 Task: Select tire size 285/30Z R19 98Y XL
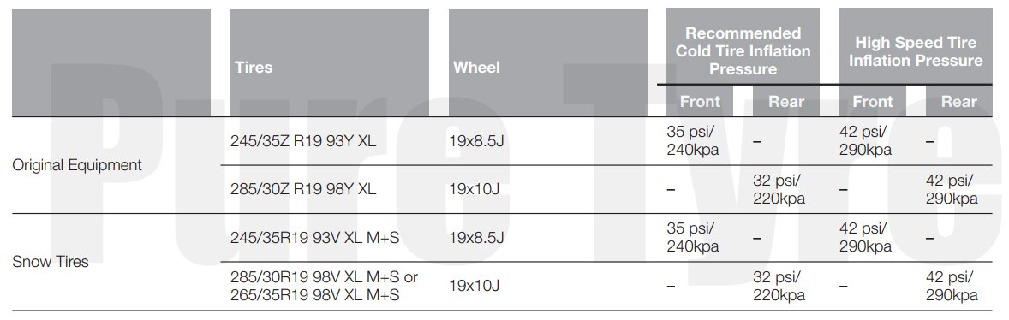[x=303, y=190]
